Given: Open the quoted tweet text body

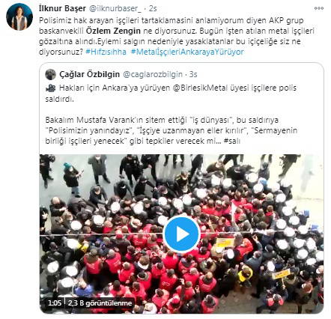Looking at the screenshot, I should [171, 115].
